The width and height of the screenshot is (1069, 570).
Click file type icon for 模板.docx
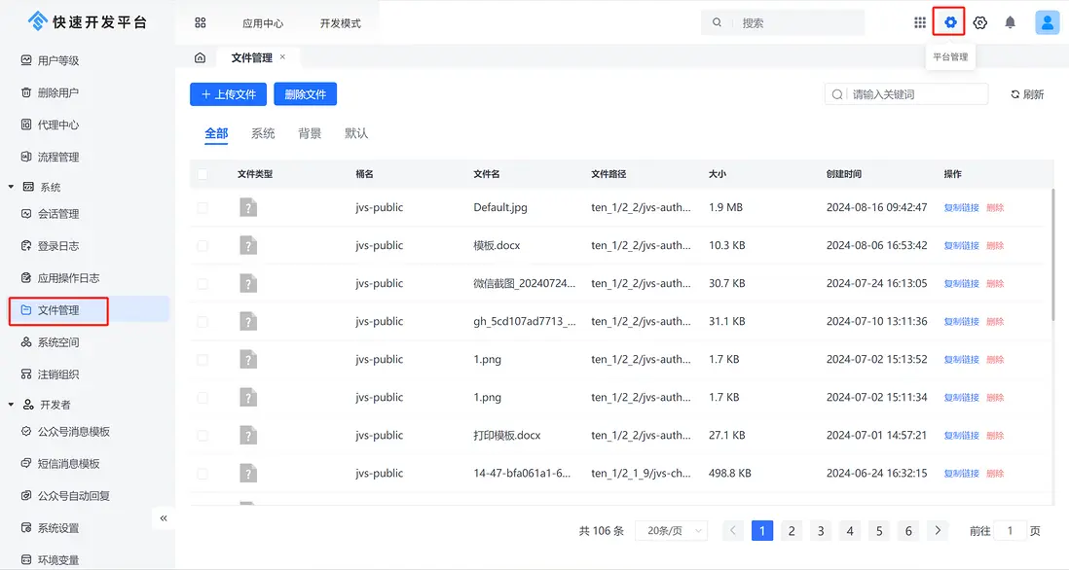(x=248, y=245)
